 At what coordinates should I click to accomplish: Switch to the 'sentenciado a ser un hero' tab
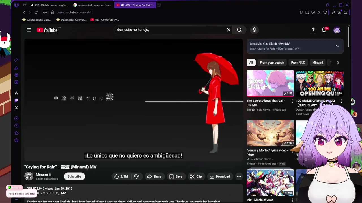pos(92,5)
